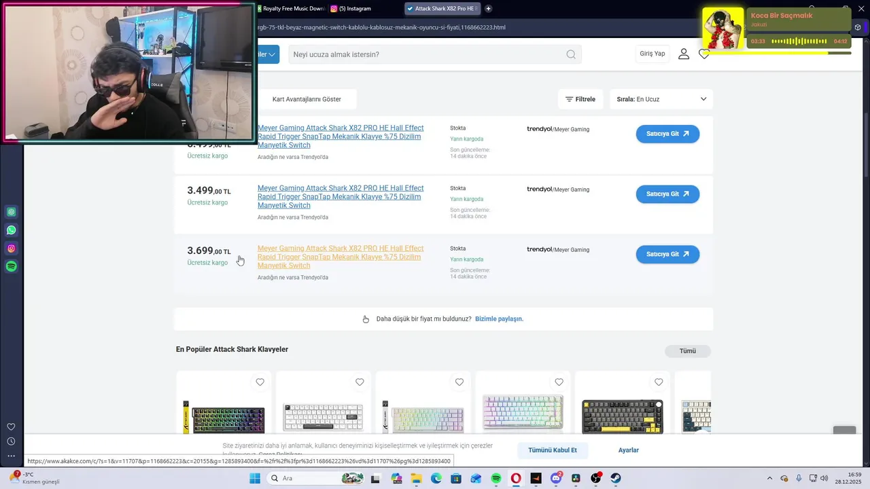Favorite the pastel RGB keyboard card

click(559, 382)
